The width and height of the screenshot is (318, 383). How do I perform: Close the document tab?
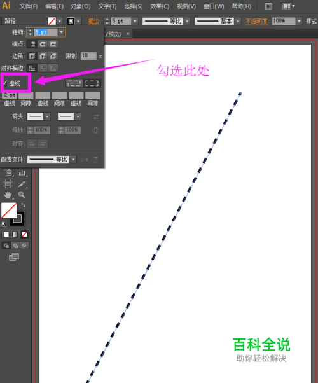coord(128,34)
